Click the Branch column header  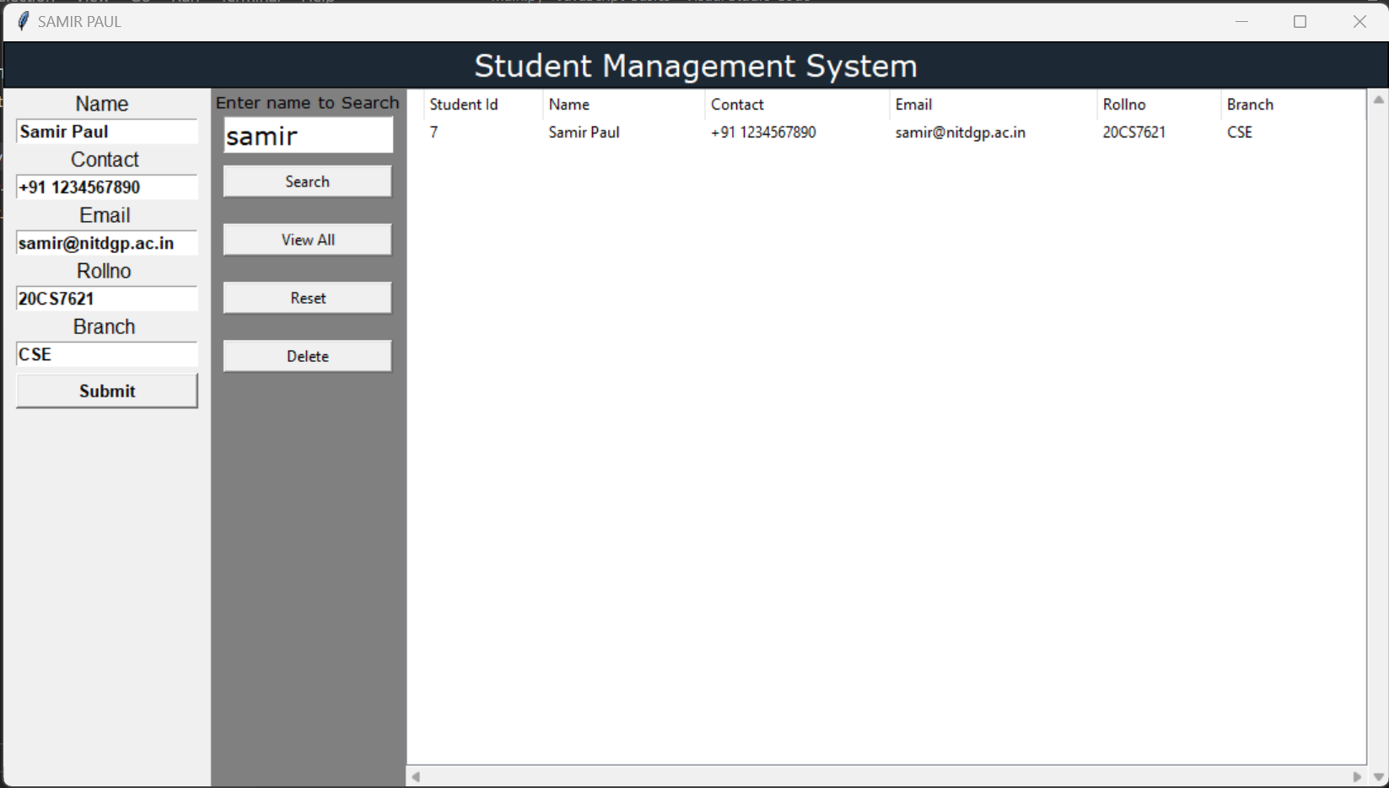pyautogui.click(x=1250, y=104)
